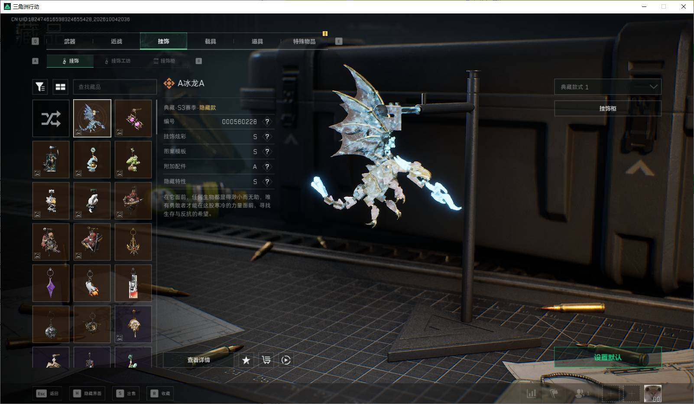Add teammate in second empty slot
Viewport: 694px width, 404px height.
point(632,393)
